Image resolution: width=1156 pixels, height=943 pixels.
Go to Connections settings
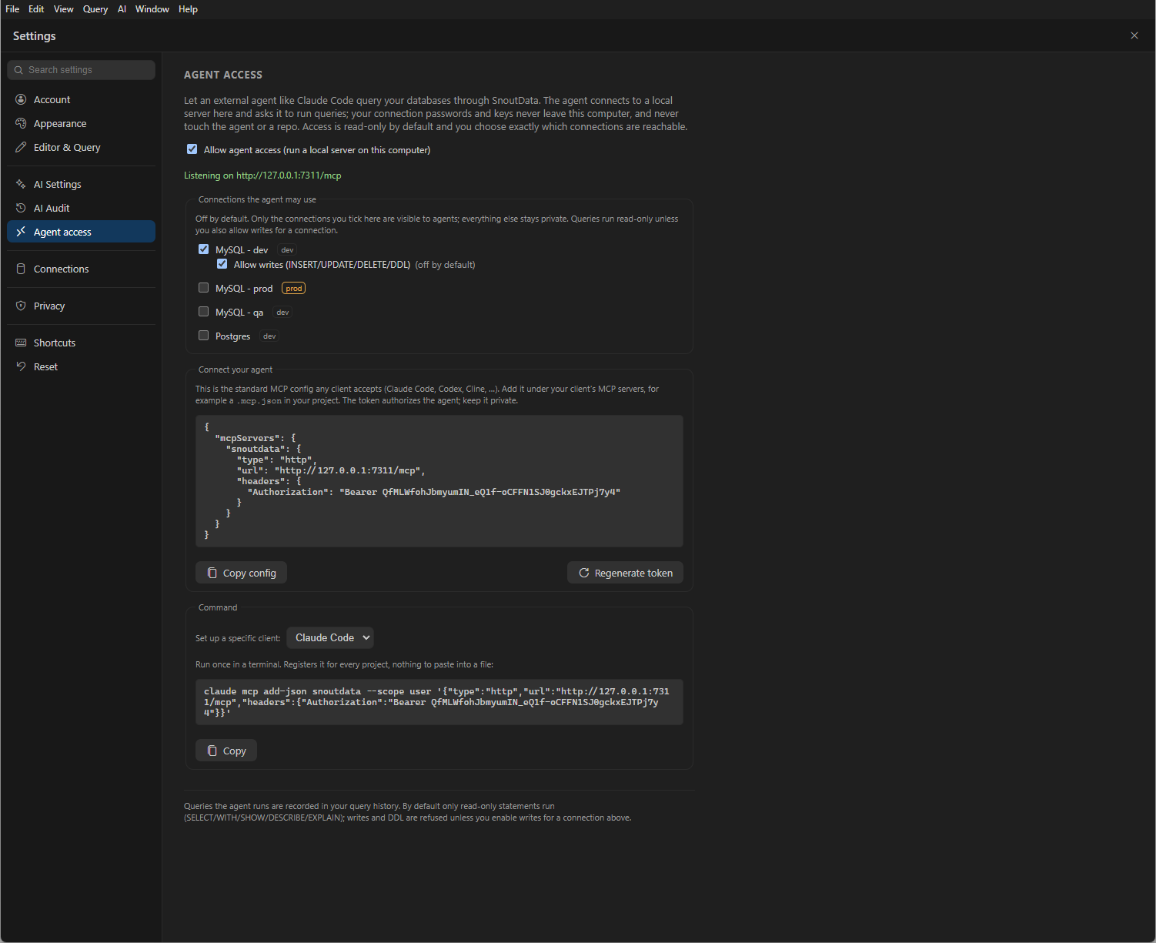[x=81, y=269]
